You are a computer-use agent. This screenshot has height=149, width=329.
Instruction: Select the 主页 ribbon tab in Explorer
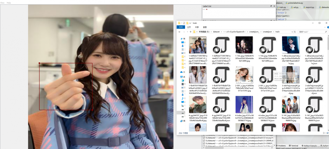click(189, 27)
